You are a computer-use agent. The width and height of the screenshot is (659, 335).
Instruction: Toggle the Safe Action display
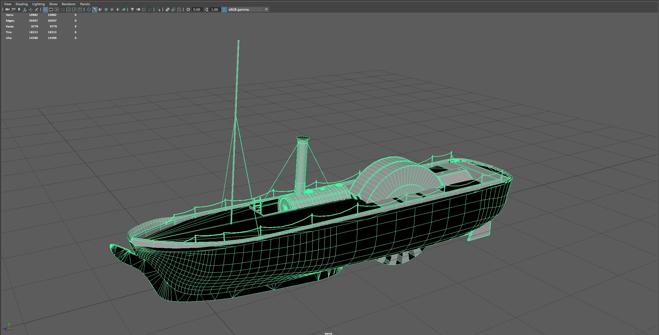pos(74,10)
